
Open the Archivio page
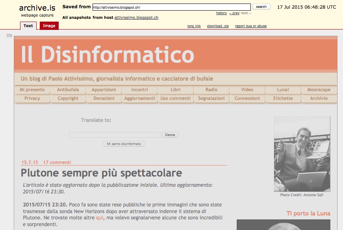coord(319,98)
